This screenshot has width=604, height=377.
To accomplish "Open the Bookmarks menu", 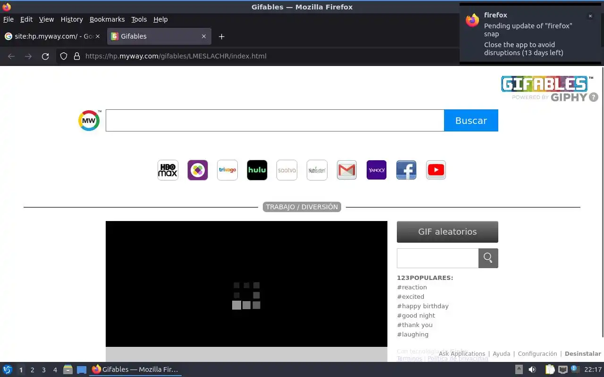I will point(107,19).
